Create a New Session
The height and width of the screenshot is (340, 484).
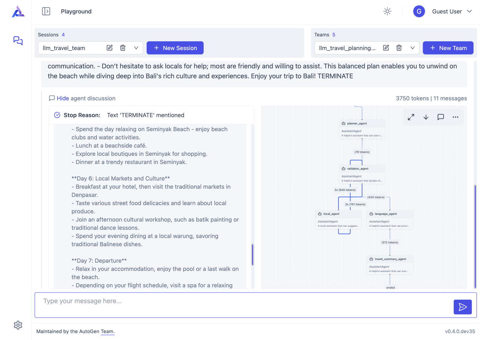pyautogui.click(x=175, y=48)
